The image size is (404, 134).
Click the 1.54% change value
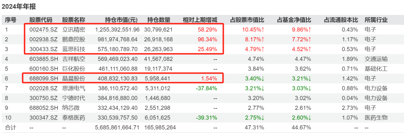tap(209, 79)
